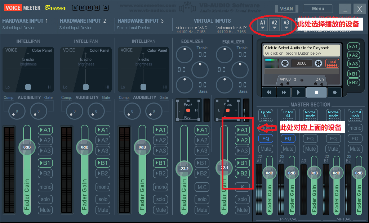
Task: Select input device for Hardware Input 1
Action: tap(19, 28)
